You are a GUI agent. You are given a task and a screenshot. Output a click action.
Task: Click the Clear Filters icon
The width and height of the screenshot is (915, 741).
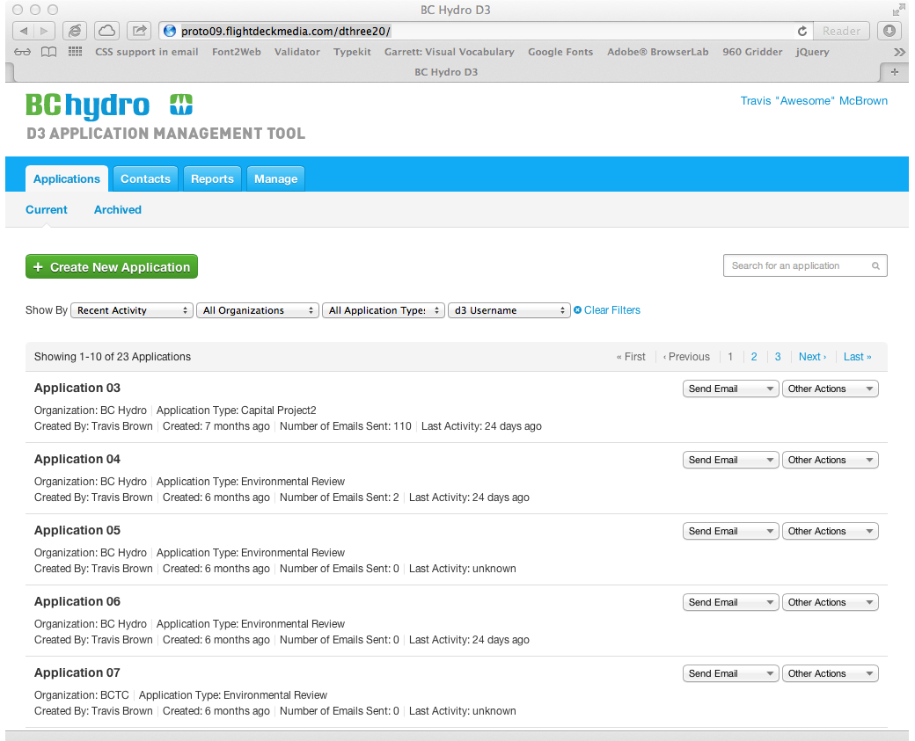[x=578, y=310]
